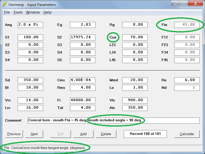Select the Vrc field with 14.00
Image resolution: width=205 pixels, height=154 pixels.
pyautogui.click(x=30, y=100)
